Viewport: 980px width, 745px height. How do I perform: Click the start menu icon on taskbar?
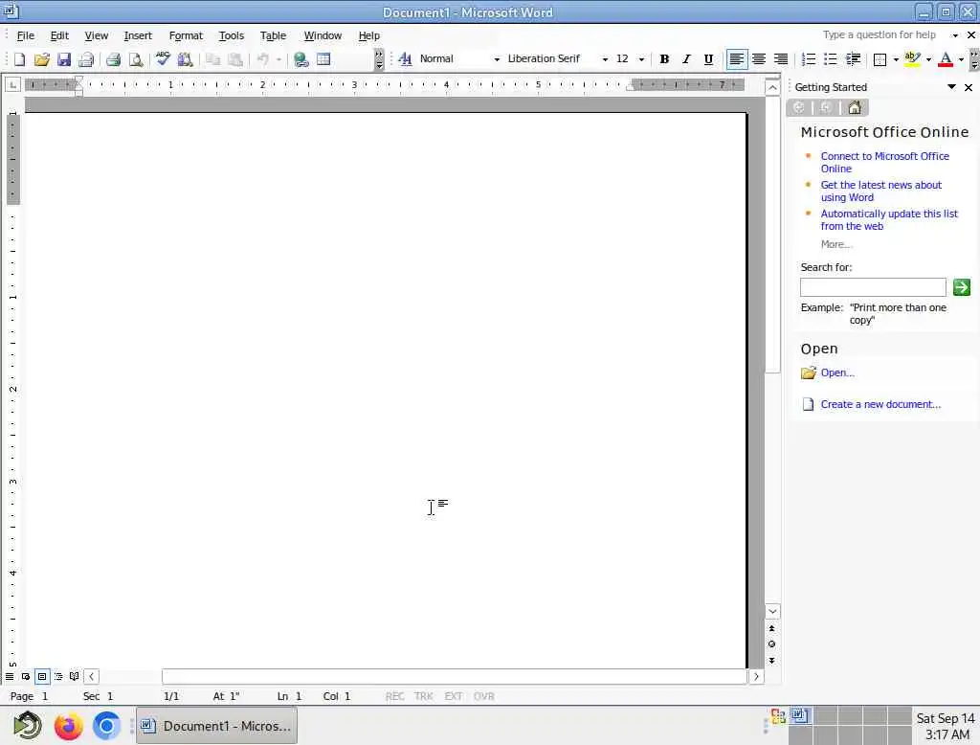[x=27, y=726]
